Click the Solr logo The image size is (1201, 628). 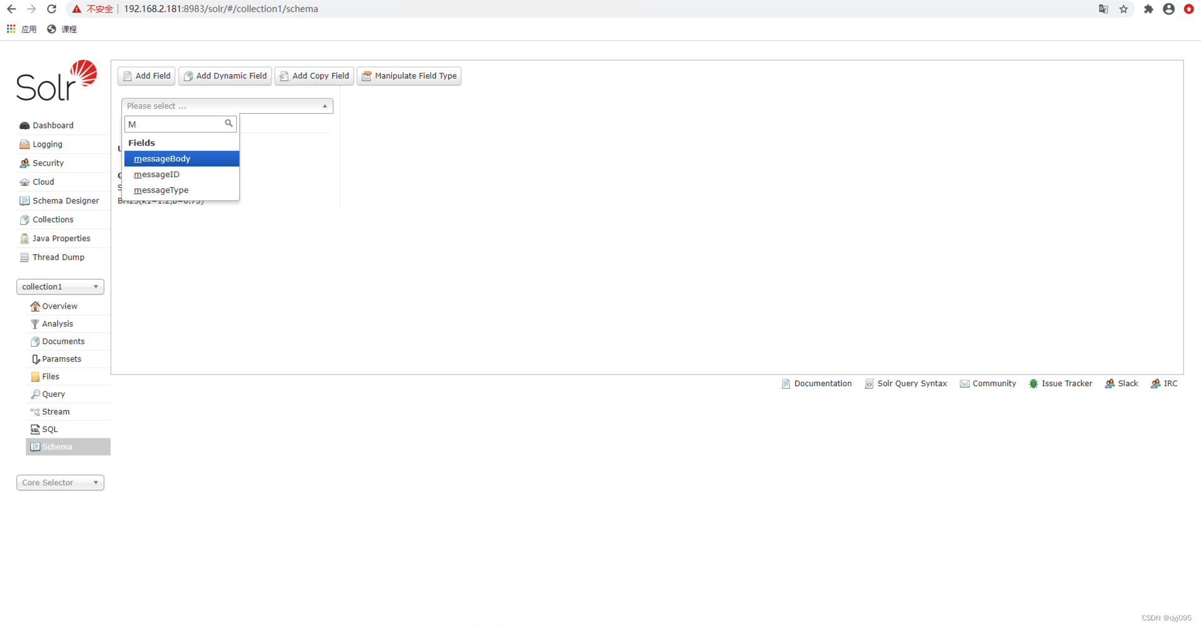pyautogui.click(x=57, y=81)
